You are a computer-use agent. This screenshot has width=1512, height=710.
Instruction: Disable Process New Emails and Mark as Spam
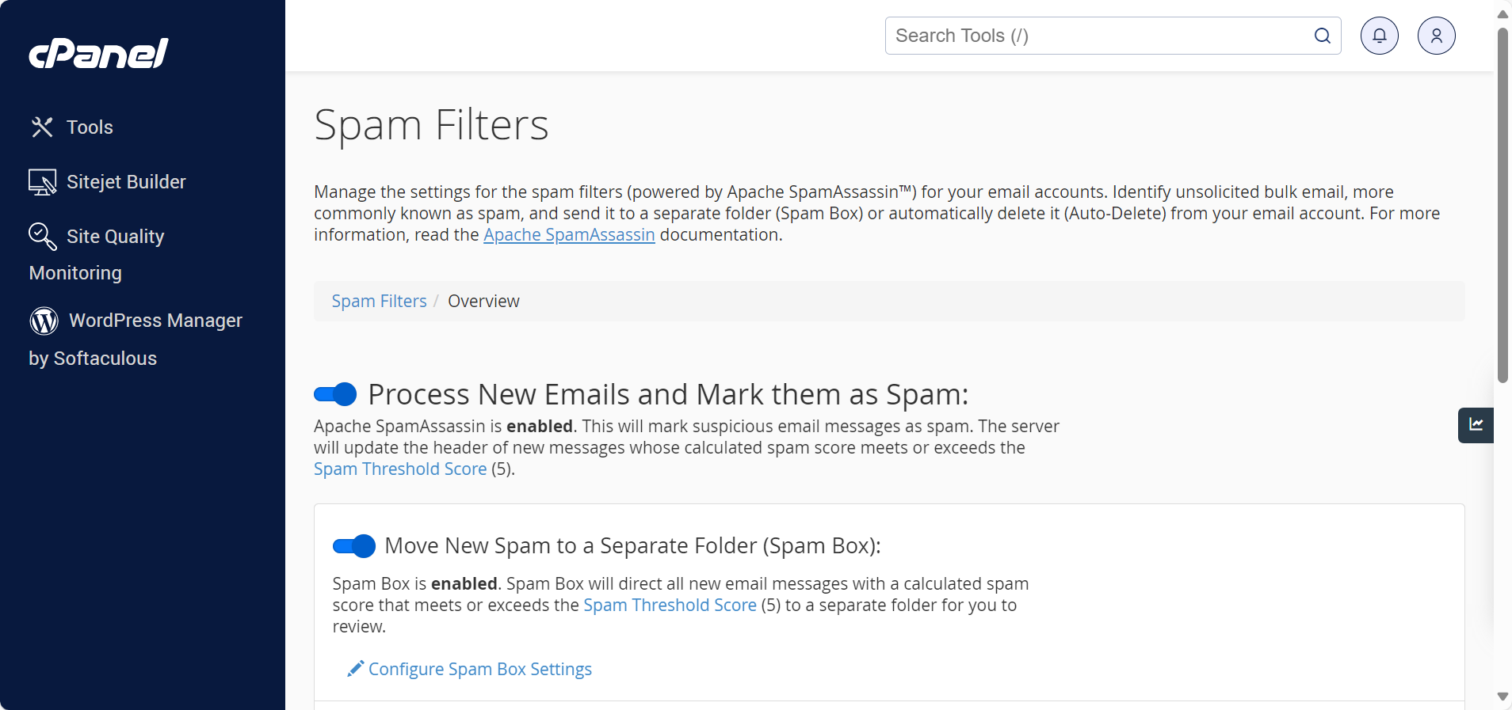pos(334,394)
